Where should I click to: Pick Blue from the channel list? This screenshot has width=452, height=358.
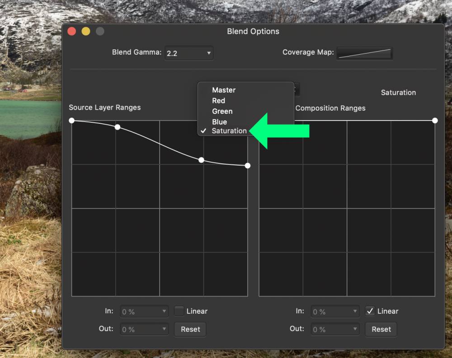(219, 122)
